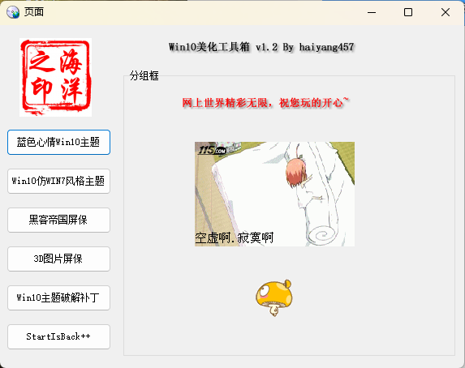This screenshot has height=368, width=465.
Task: Click the yellow mushroom cartoon icon
Action: click(274, 297)
